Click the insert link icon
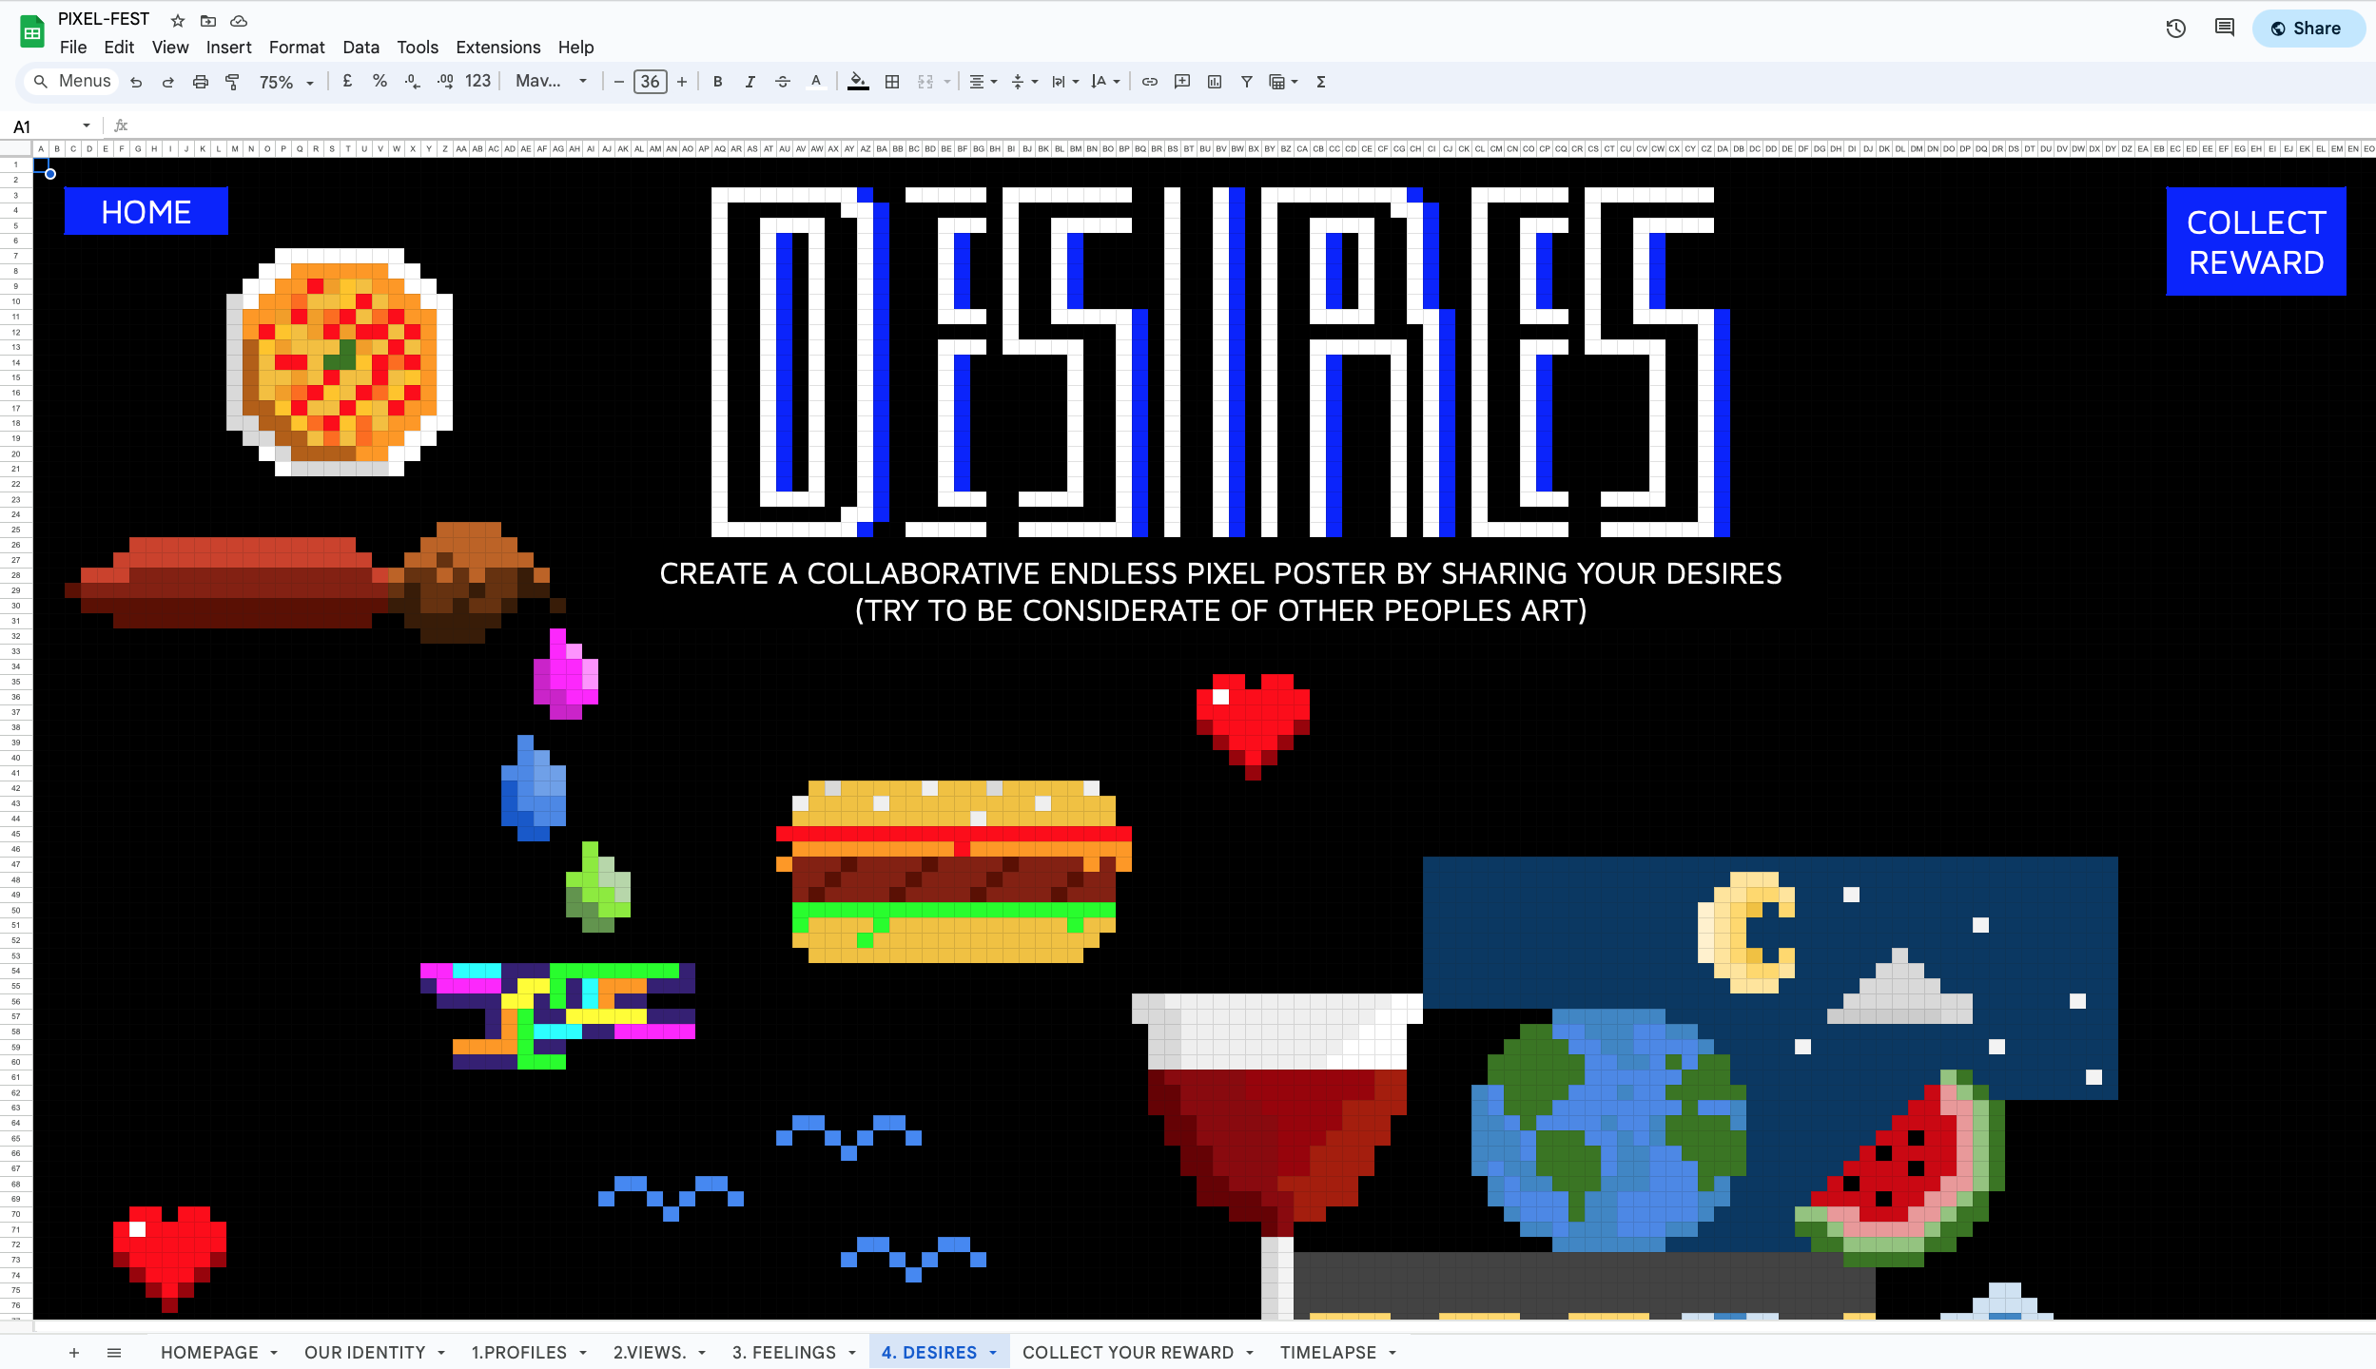 [x=1150, y=82]
